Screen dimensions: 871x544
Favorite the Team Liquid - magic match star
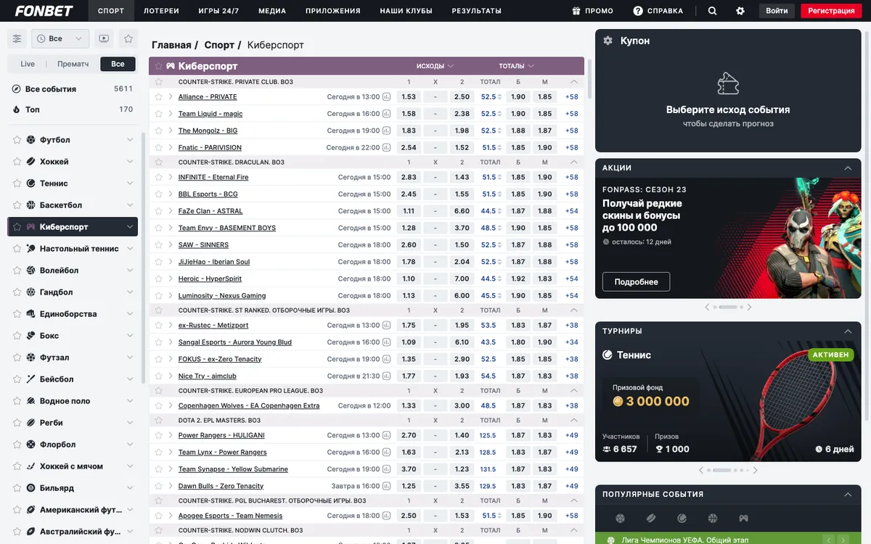[x=159, y=114]
